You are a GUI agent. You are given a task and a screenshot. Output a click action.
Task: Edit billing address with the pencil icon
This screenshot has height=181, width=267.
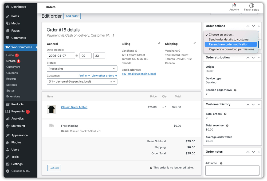coord(159,43)
